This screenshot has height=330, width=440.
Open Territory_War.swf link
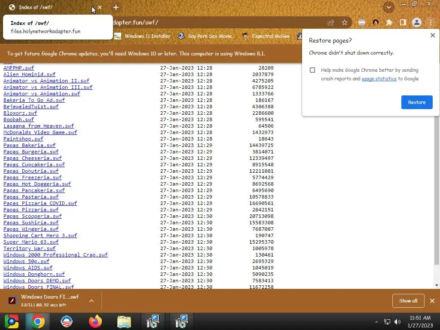click(x=30, y=249)
